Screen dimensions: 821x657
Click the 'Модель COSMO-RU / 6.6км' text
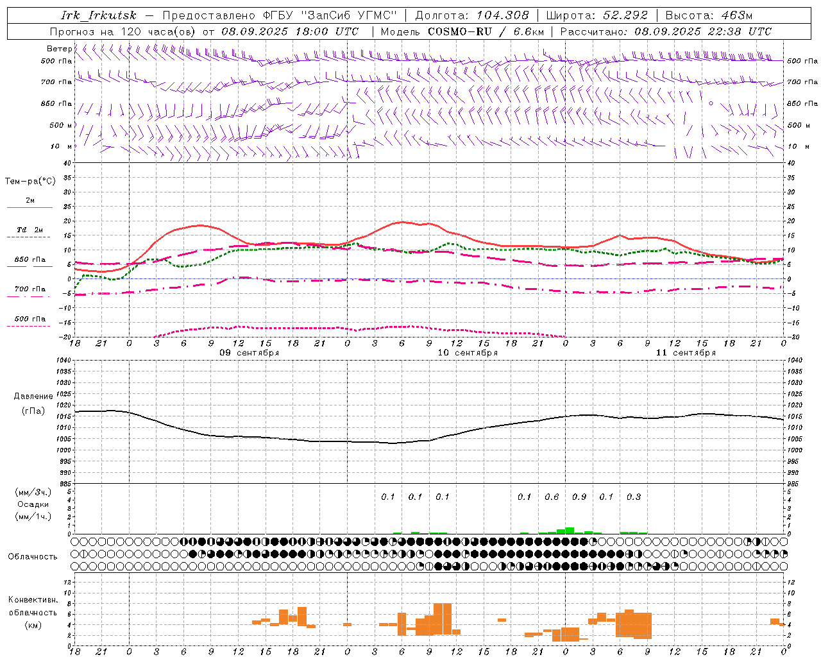462,31
